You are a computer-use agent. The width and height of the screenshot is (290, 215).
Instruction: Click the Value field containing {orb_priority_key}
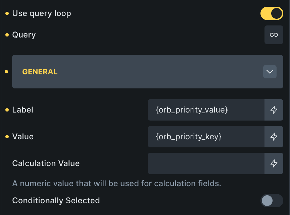pyautogui.click(x=206, y=137)
